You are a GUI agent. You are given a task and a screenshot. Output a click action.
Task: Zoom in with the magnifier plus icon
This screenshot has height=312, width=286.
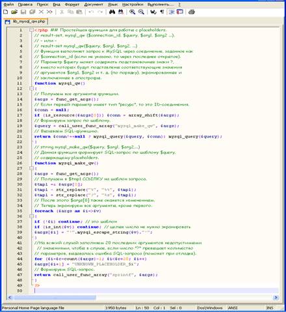click(132, 12)
